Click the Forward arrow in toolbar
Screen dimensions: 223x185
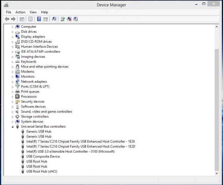tap(13, 19)
